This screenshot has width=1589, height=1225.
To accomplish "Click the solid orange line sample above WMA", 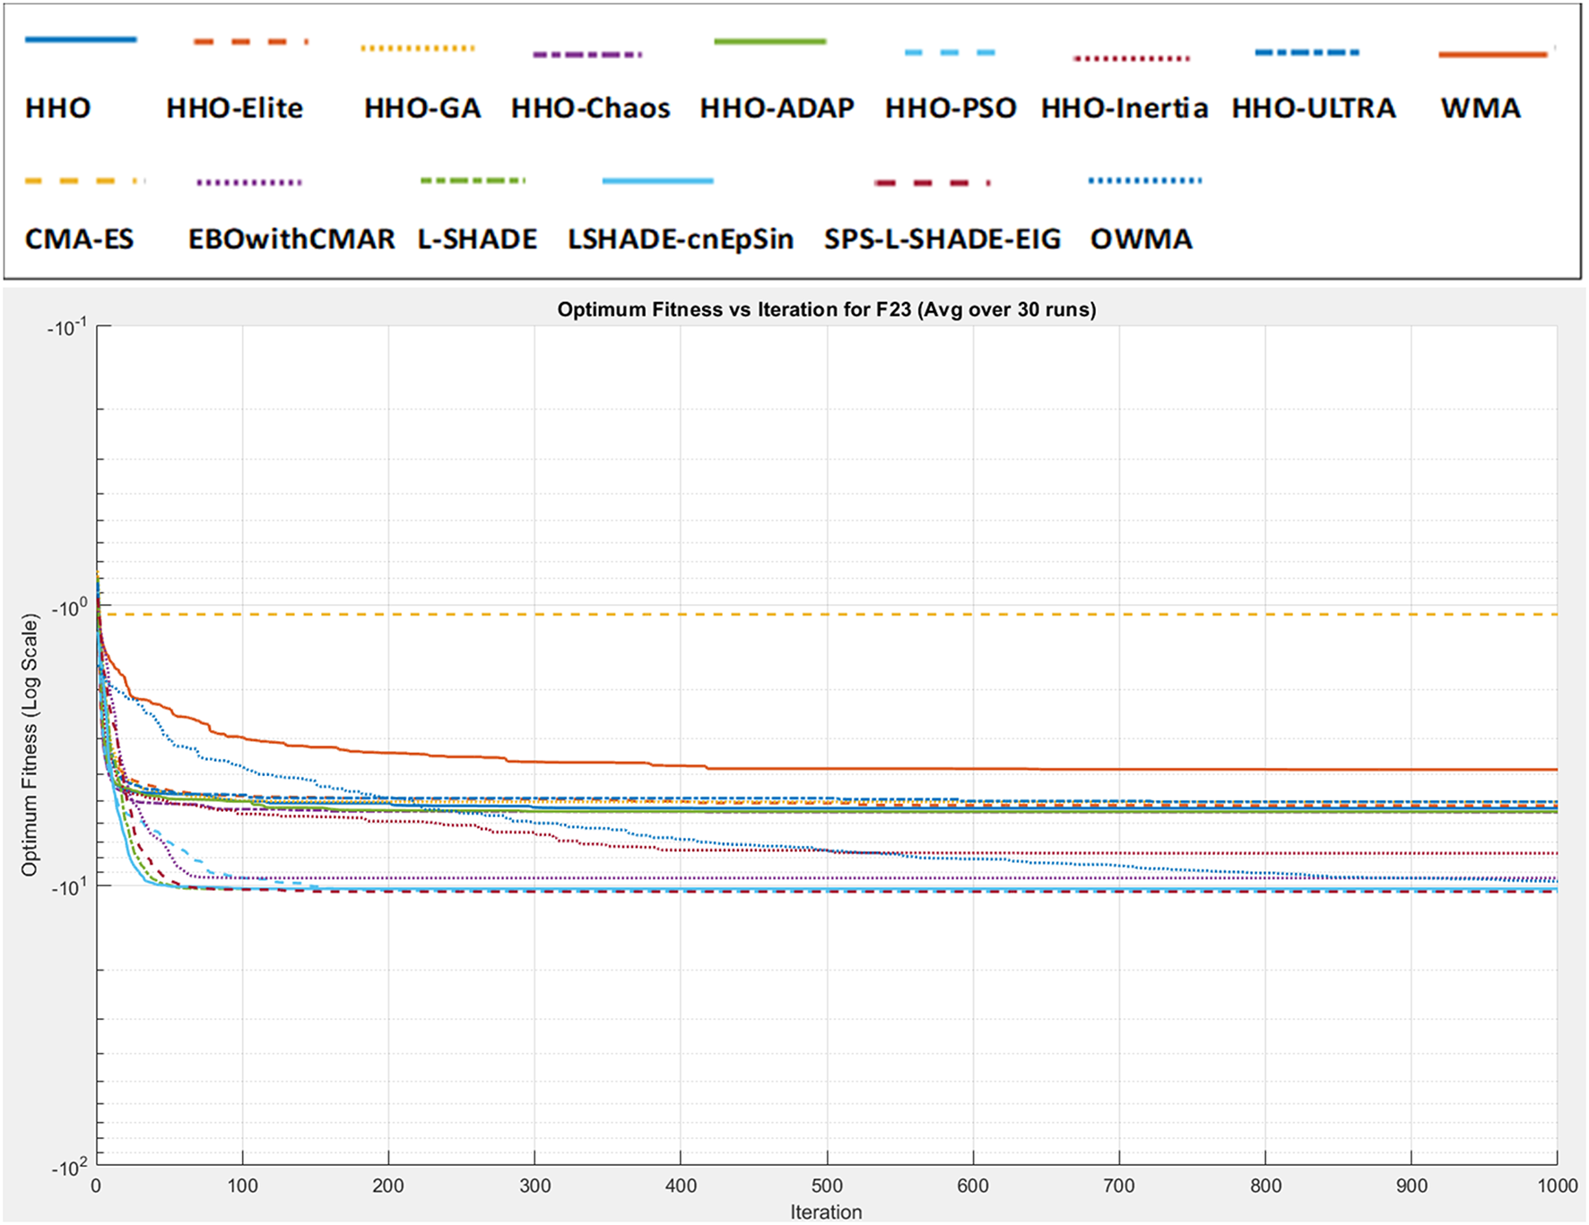I will [x=1493, y=55].
